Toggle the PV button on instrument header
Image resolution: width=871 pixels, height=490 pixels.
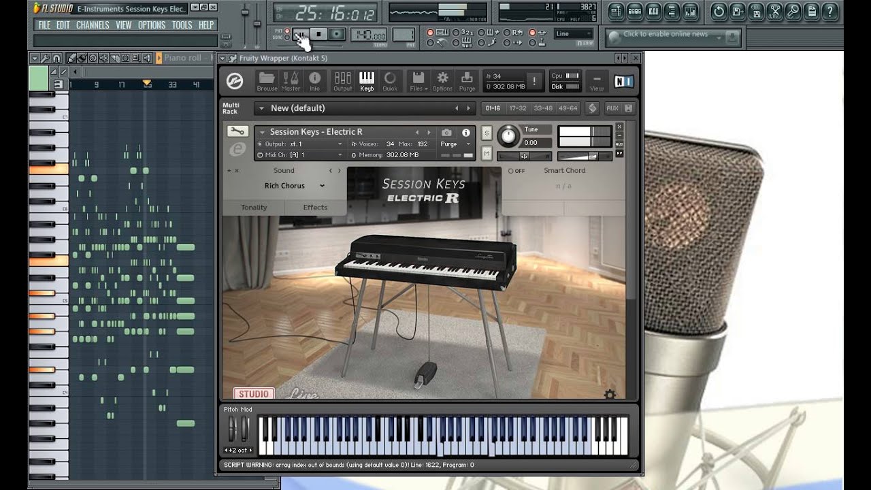pyautogui.click(x=620, y=153)
